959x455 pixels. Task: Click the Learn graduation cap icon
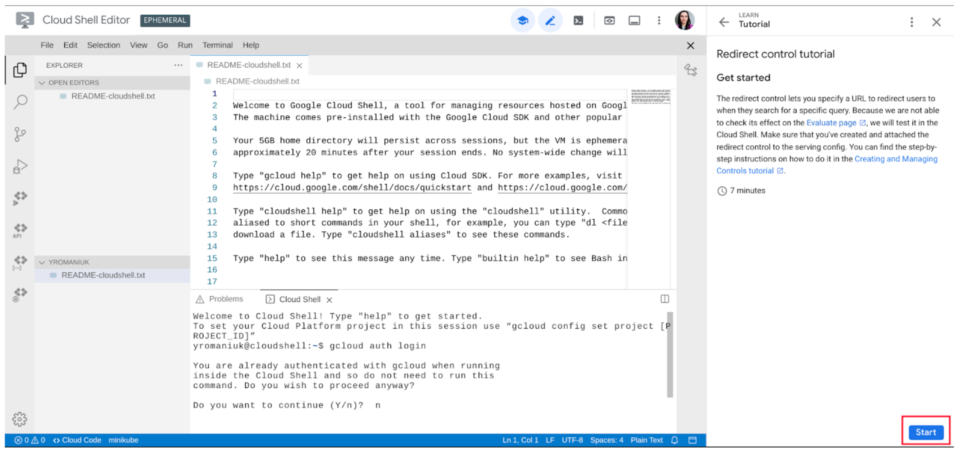pos(522,21)
